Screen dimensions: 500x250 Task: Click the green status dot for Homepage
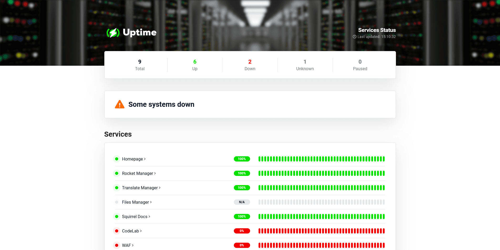click(x=117, y=159)
